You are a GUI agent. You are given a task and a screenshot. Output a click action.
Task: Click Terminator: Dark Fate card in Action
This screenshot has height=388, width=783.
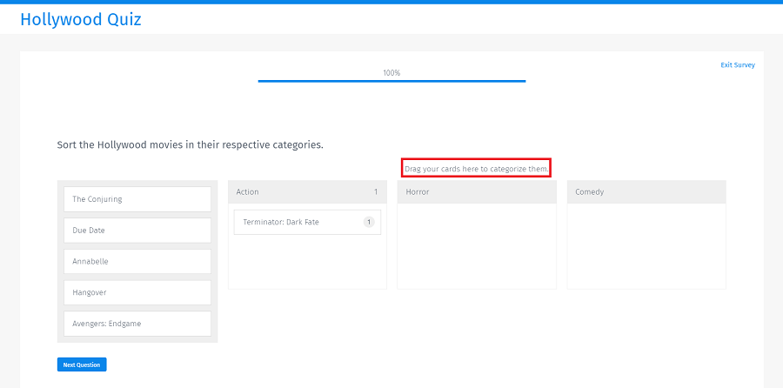[x=307, y=222]
